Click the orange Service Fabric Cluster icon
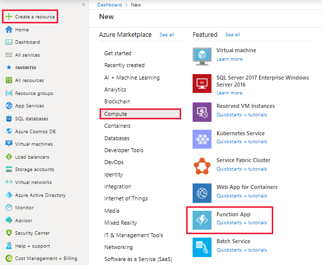This screenshot has width=322, height=265. point(202,166)
